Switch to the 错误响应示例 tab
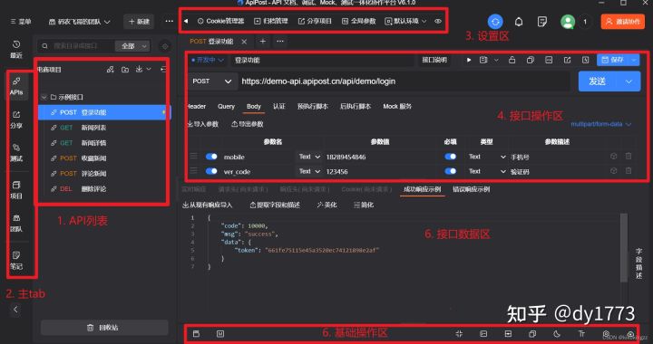 471,189
